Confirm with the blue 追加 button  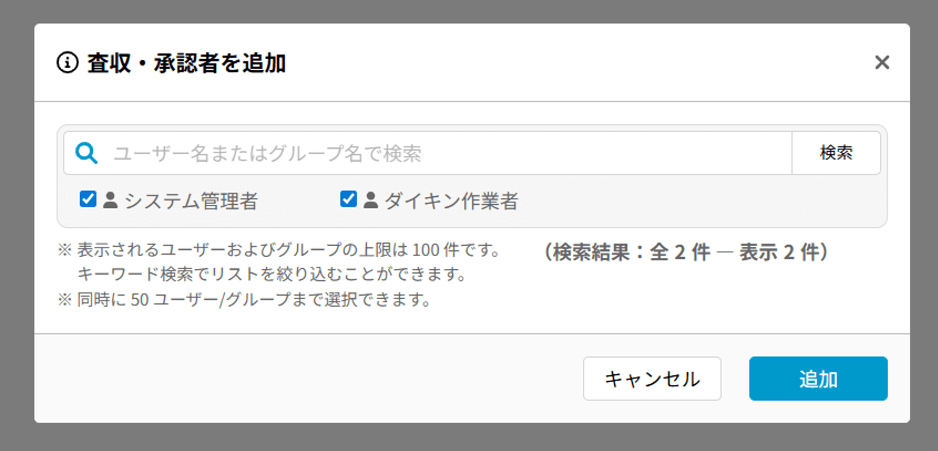818,378
